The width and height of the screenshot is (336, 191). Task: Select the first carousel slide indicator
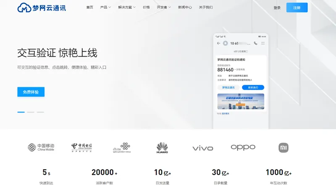pyautogui.click(x=21, y=112)
